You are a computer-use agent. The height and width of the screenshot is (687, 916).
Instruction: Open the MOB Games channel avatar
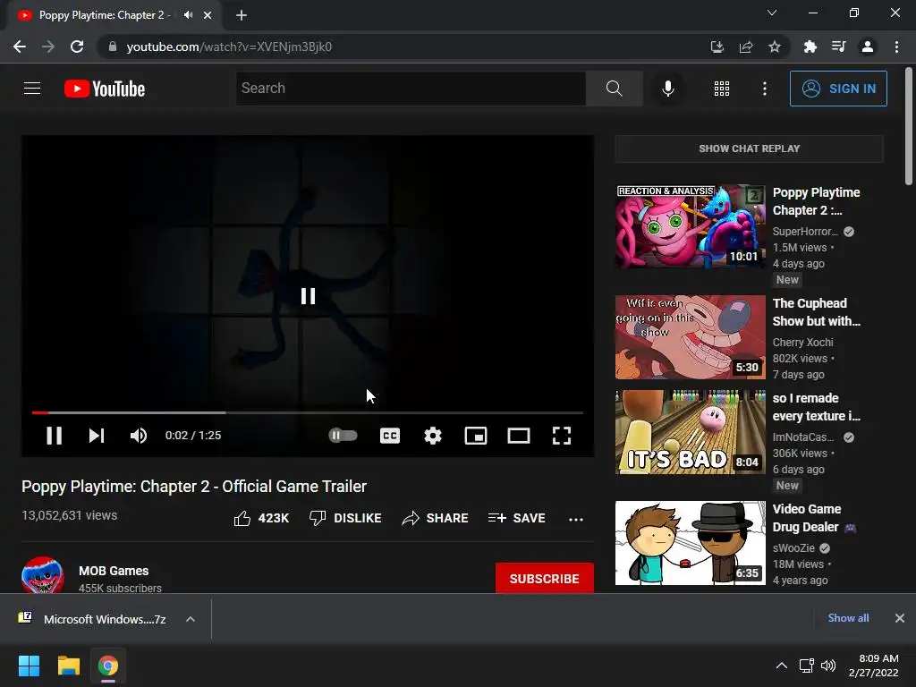(x=43, y=575)
